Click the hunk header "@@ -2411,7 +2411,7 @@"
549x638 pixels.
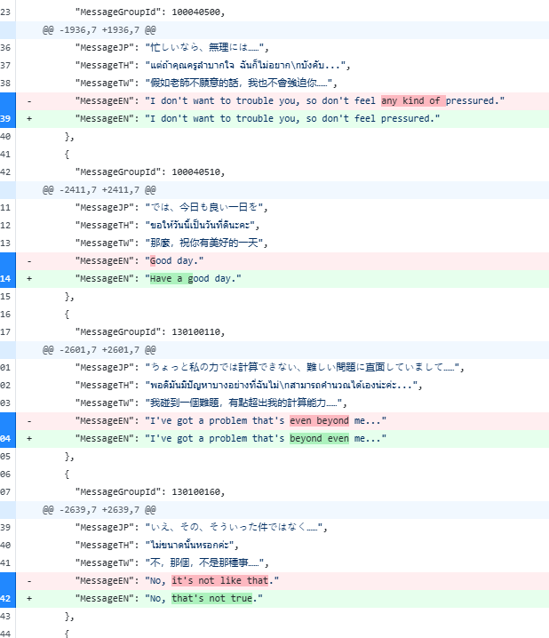click(99, 190)
